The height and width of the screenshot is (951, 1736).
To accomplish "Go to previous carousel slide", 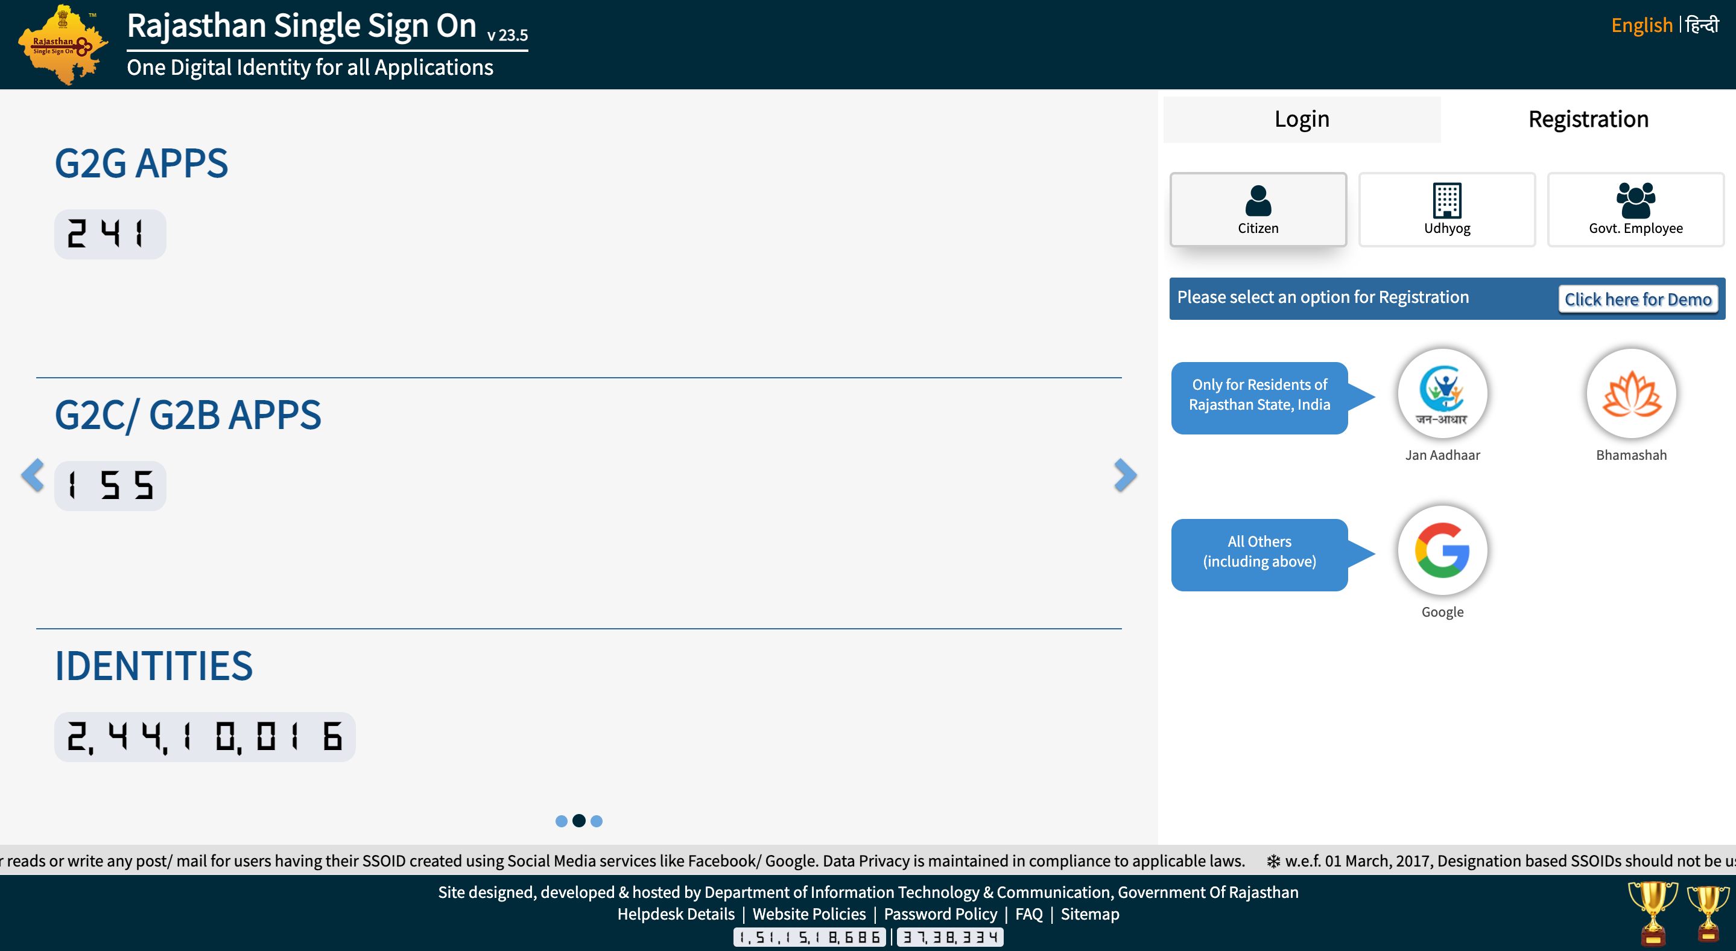I will pyautogui.click(x=33, y=476).
